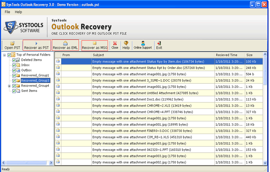Click mail icon of 042320~1.PPT row
The image size is (270, 172).
[58, 149]
